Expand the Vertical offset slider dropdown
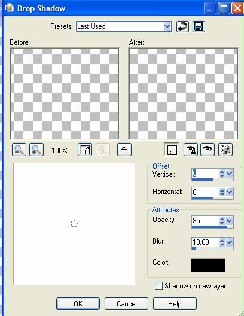 coord(230,174)
